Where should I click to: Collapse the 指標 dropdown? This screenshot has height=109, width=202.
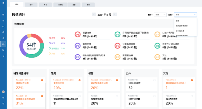(x=185, y=15)
